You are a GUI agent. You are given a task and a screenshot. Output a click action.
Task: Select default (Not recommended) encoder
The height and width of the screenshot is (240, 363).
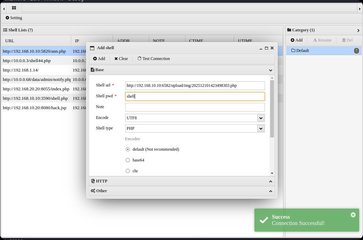point(128,149)
